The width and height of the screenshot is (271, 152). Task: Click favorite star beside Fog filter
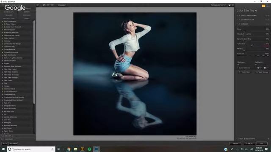click(x=2, y=83)
